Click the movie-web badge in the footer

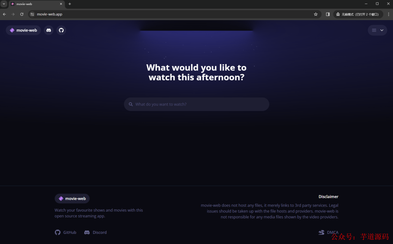tap(72, 199)
